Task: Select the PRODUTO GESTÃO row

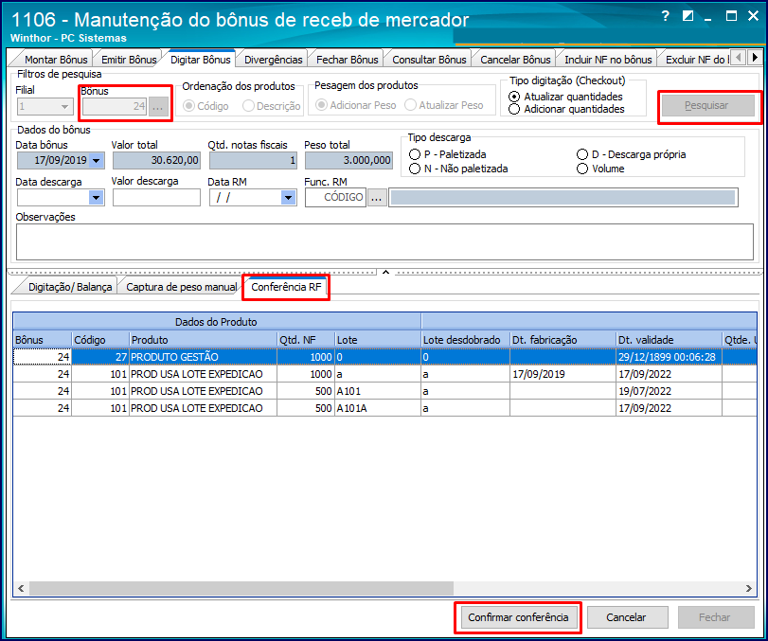Action: coord(384,357)
